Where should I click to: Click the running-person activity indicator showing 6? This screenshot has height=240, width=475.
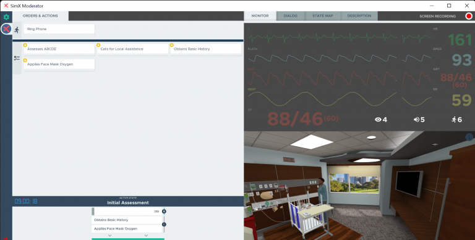tap(456, 120)
